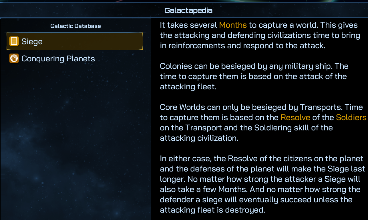Image resolution: width=368 pixels, height=220 pixels.
Task: Select the Siege entry label
Action: coord(32,42)
